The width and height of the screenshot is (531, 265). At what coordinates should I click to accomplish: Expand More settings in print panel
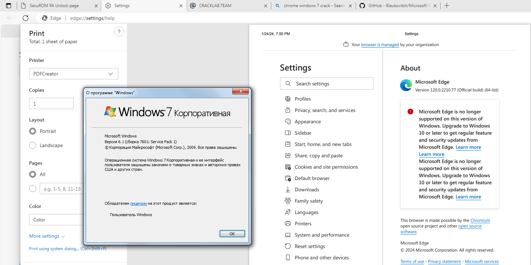click(47, 236)
